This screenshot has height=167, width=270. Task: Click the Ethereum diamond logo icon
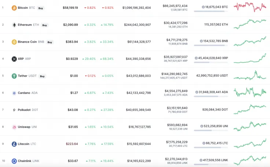14,25
